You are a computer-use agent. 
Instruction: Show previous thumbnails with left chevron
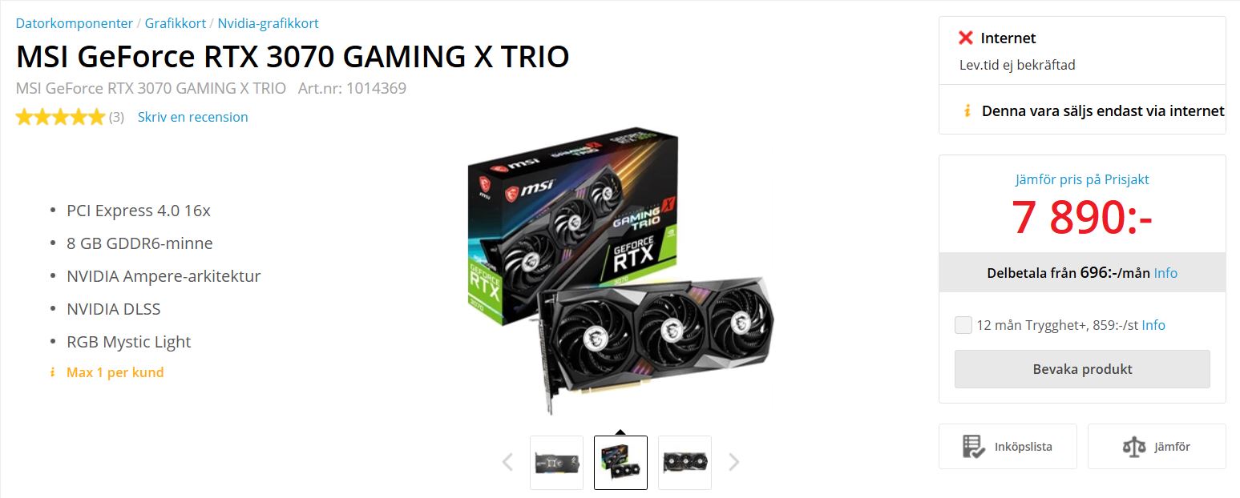pos(507,462)
